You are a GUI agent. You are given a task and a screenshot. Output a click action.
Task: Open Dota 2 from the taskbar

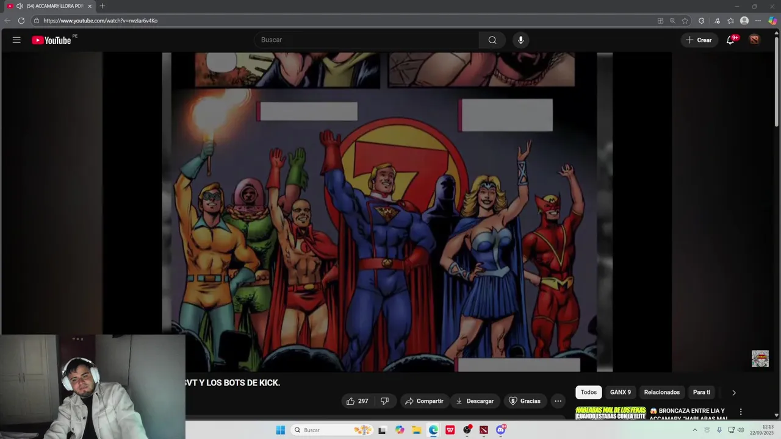(x=483, y=430)
